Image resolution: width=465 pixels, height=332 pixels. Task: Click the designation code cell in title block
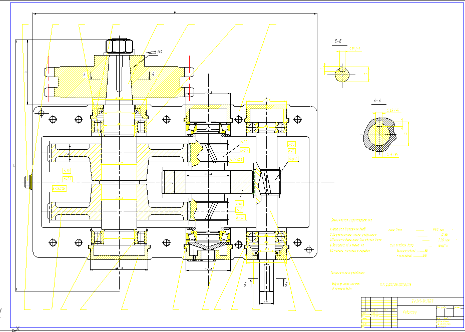pyautogui.click(x=430, y=301)
